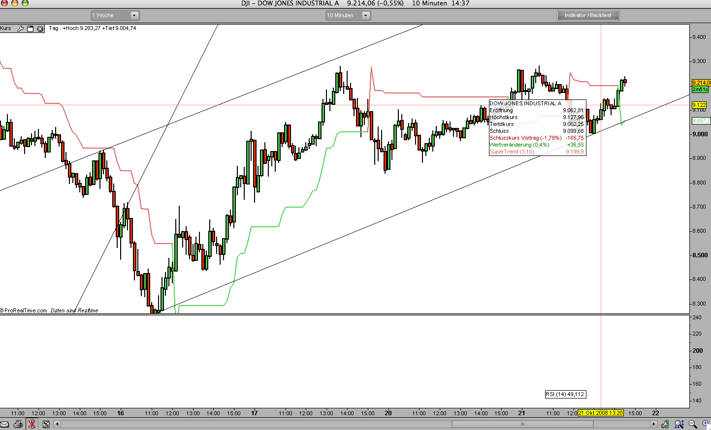Click the 8.500 price axis label
711x430 pixels.
coord(700,255)
